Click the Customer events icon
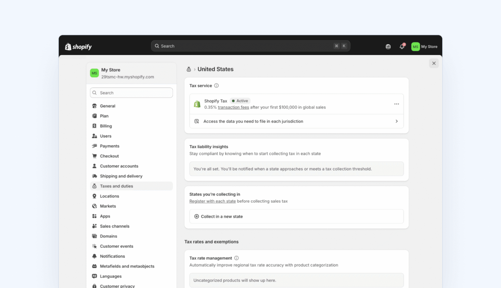This screenshot has width=501, height=288. pos(94,246)
